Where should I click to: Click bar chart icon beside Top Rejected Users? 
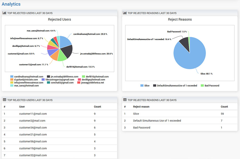coord(5,13)
